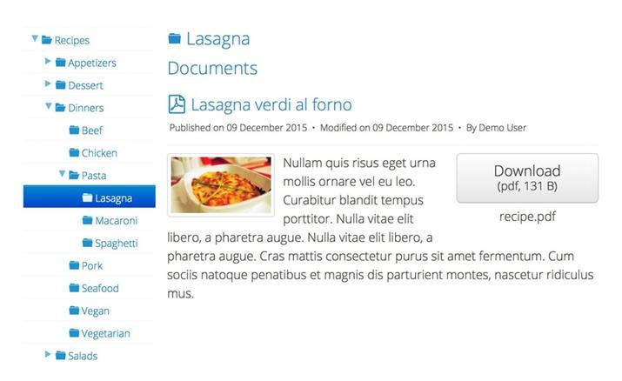
Task: Collapse the Recipes root folder arrow
Action: point(35,38)
